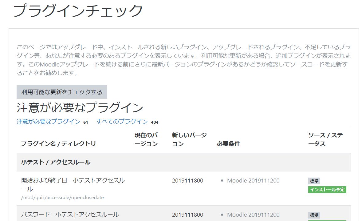Image resolution: width=362 pixels, height=221 pixels.
Task: Select version 2019111800 in 開始および終了日 row
Action: pyautogui.click(x=187, y=181)
